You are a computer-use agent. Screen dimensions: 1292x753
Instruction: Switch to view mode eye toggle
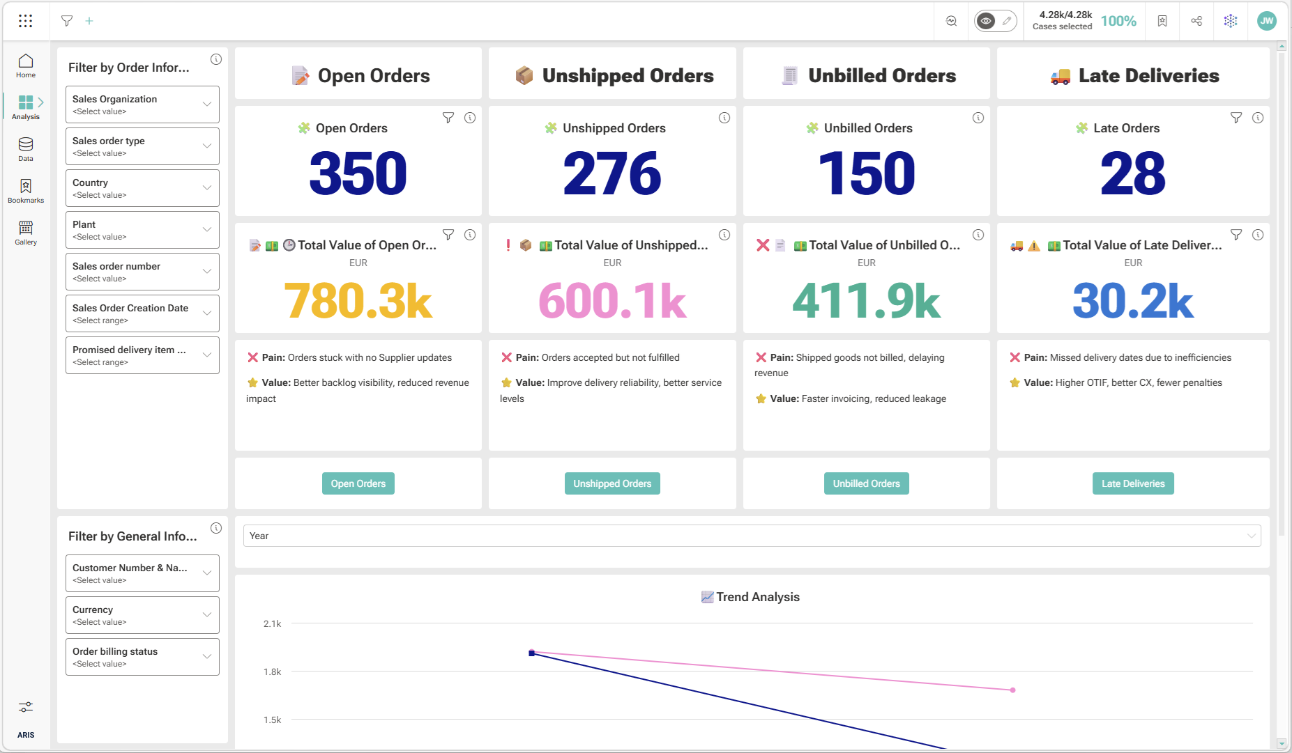pyautogui.click(x=986, y=21)
